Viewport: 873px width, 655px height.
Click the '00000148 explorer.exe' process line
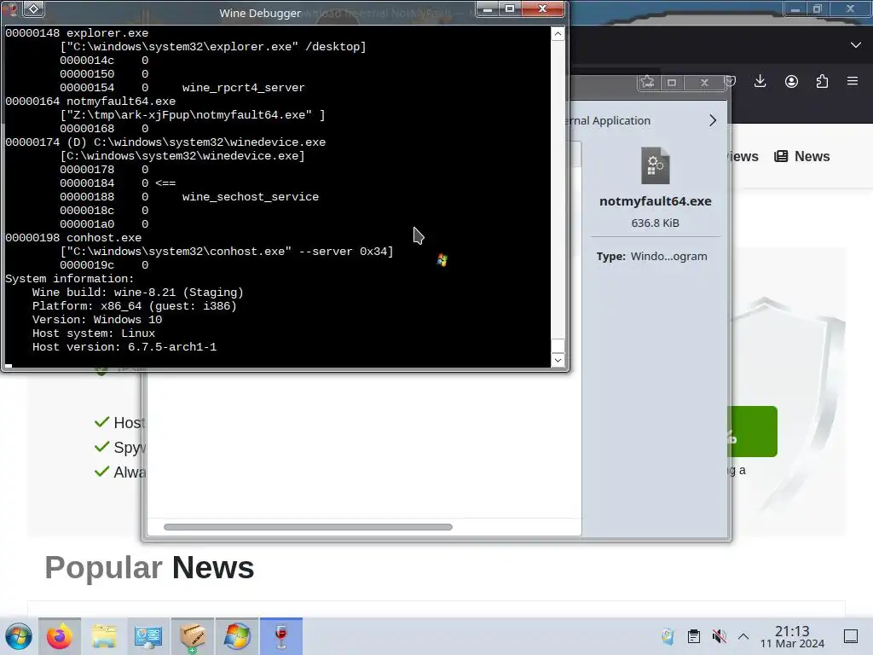[77, 33]
